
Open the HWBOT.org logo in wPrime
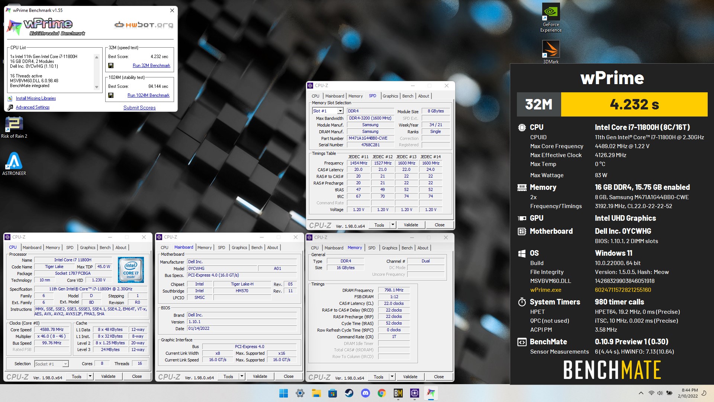pyautogui.click(x=144, y=25)
